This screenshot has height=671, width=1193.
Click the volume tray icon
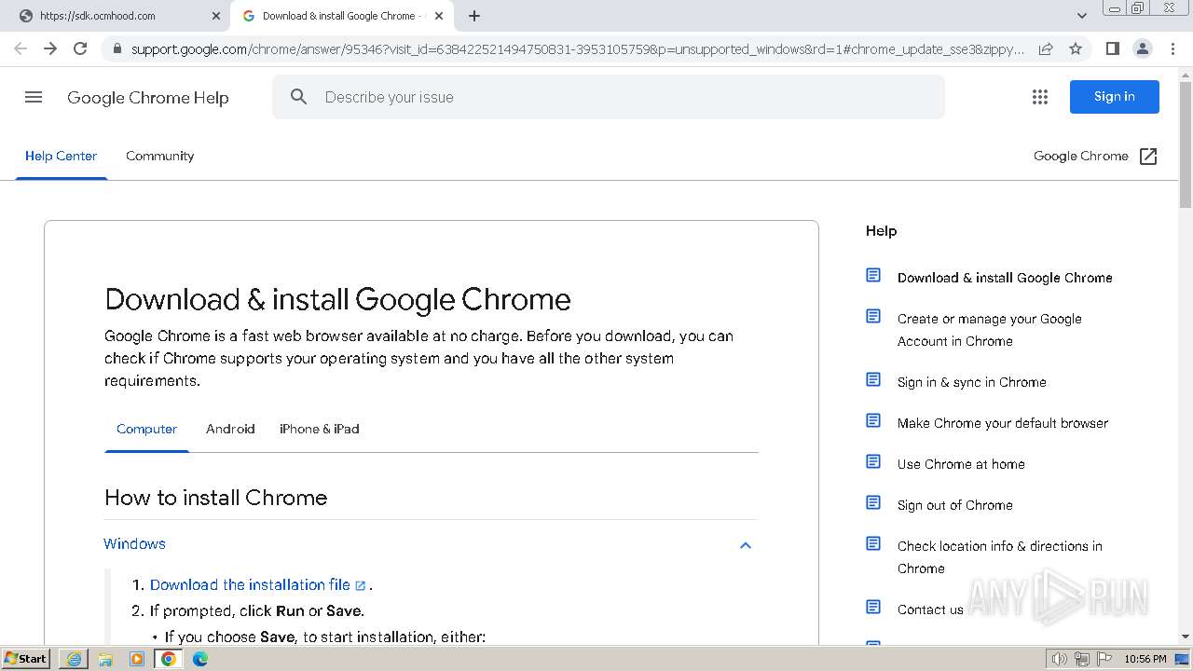click(1059, 659)
